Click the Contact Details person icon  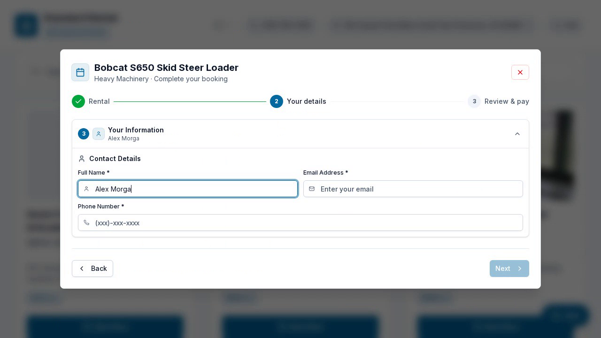82,159
